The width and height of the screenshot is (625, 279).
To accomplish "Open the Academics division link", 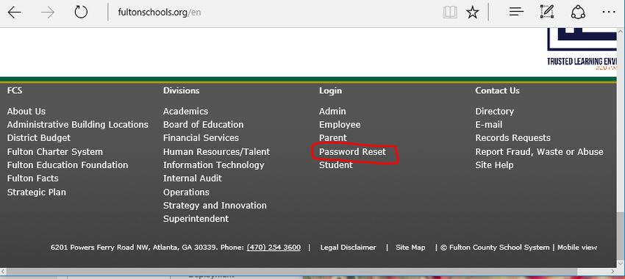I will (x=185, y=112).
